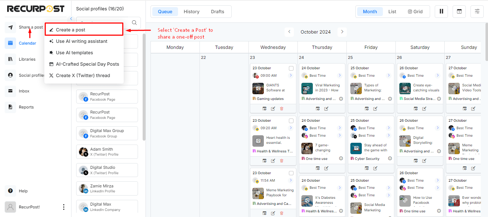
Task: Show info for the Viral Marketing post
Action: click(341, 99)
